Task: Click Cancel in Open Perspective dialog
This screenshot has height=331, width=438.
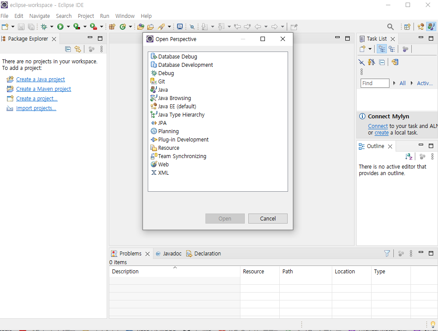Action: [x=268, y=218]
